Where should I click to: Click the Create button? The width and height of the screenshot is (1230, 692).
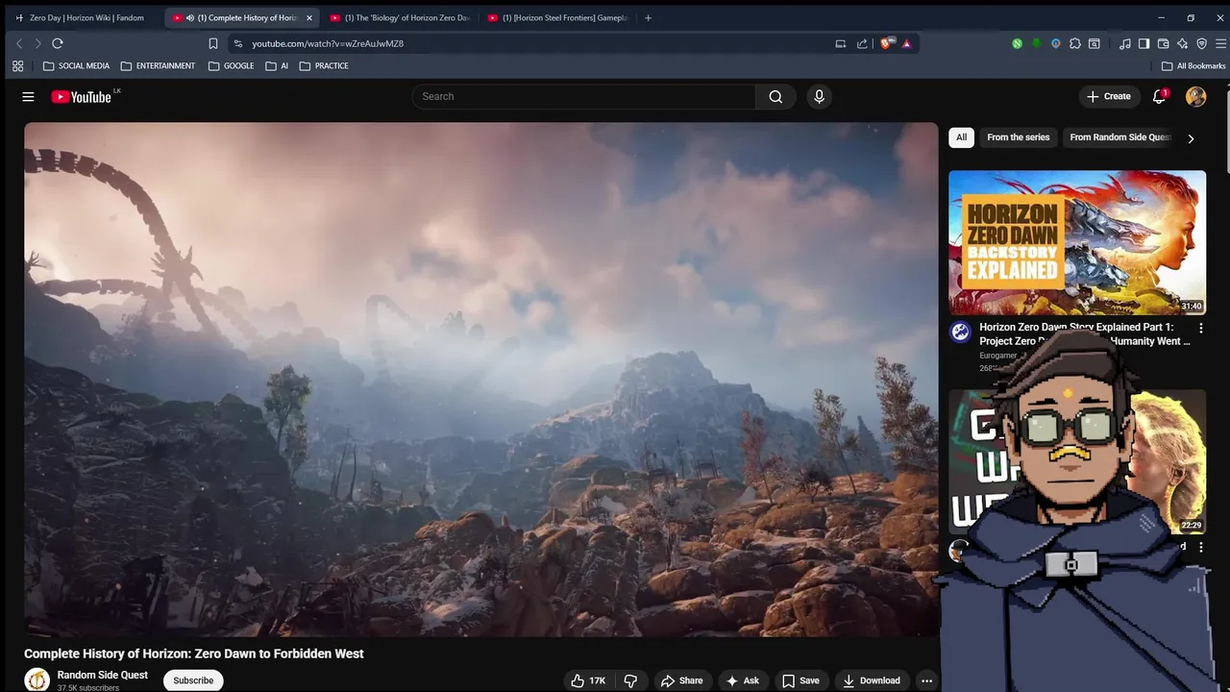coord(1109,96)
